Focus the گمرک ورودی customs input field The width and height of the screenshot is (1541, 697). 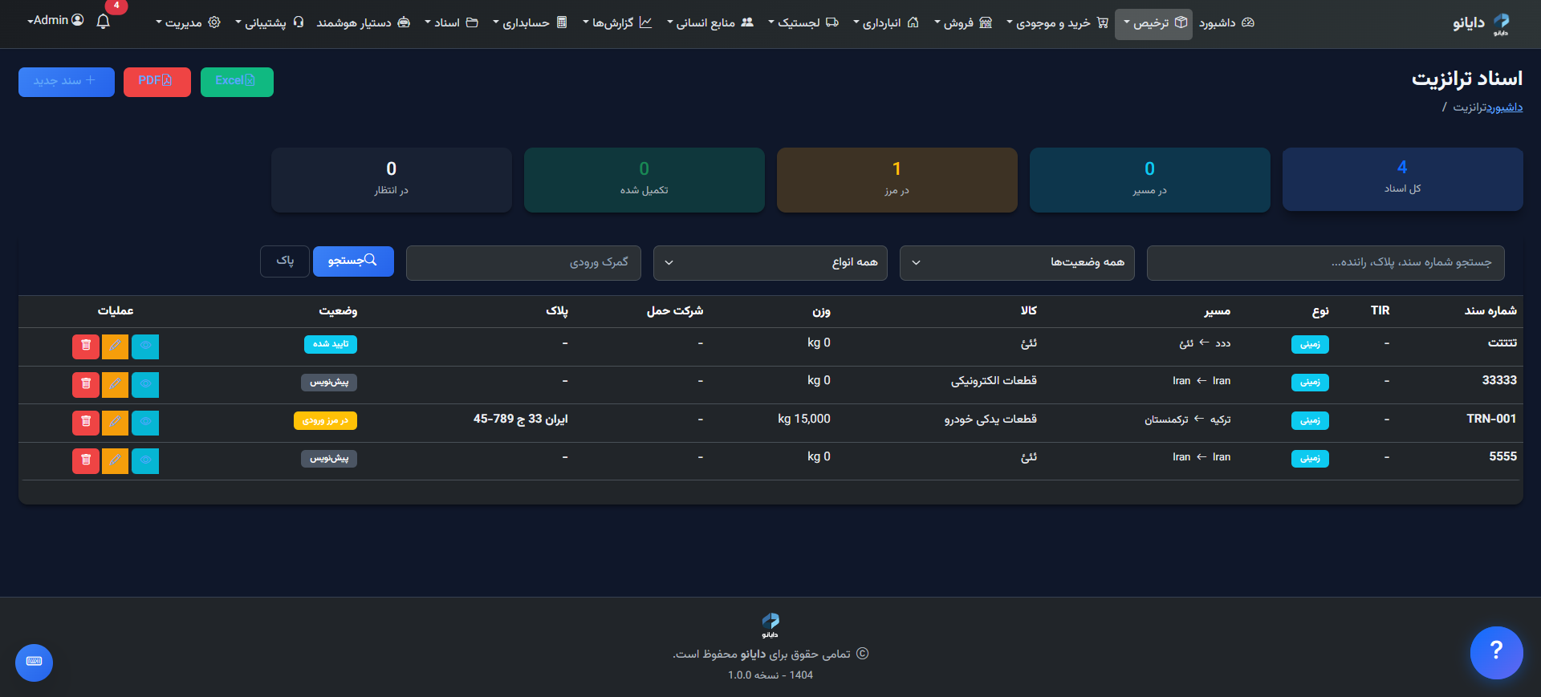click(523, 263)
